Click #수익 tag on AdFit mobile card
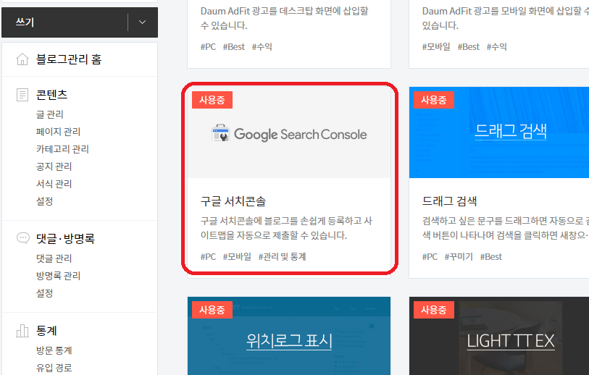The image size is (589, 375). click(x=496, y=47)
